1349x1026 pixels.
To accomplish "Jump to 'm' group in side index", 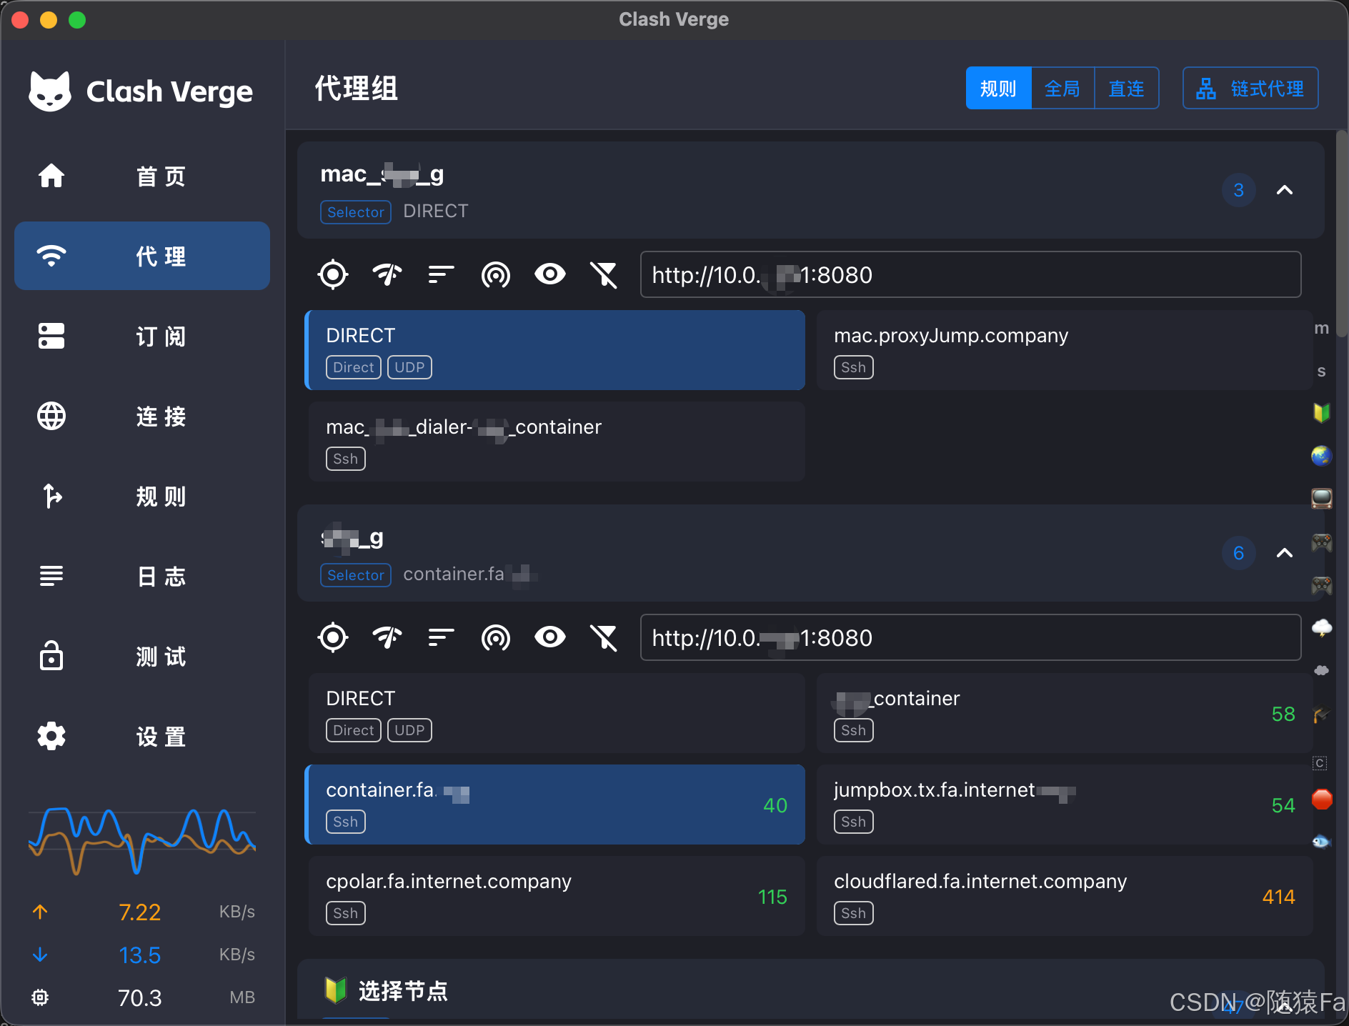I will pos(1322,328).
